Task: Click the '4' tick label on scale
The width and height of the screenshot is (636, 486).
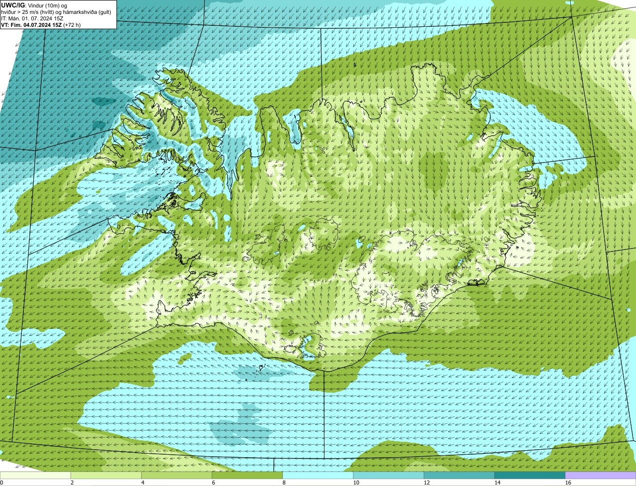Action: tap(143, 483)
